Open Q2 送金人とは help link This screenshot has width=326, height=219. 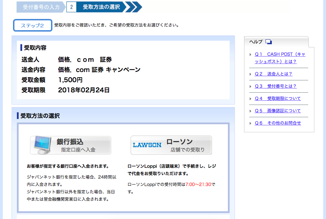click(x=273, y=74)
